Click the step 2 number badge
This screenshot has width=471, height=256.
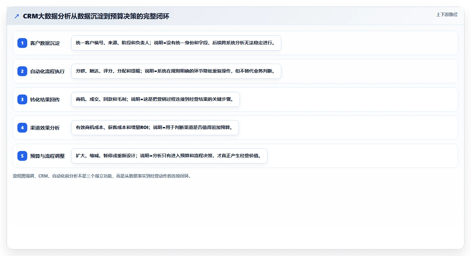[22, 71]
